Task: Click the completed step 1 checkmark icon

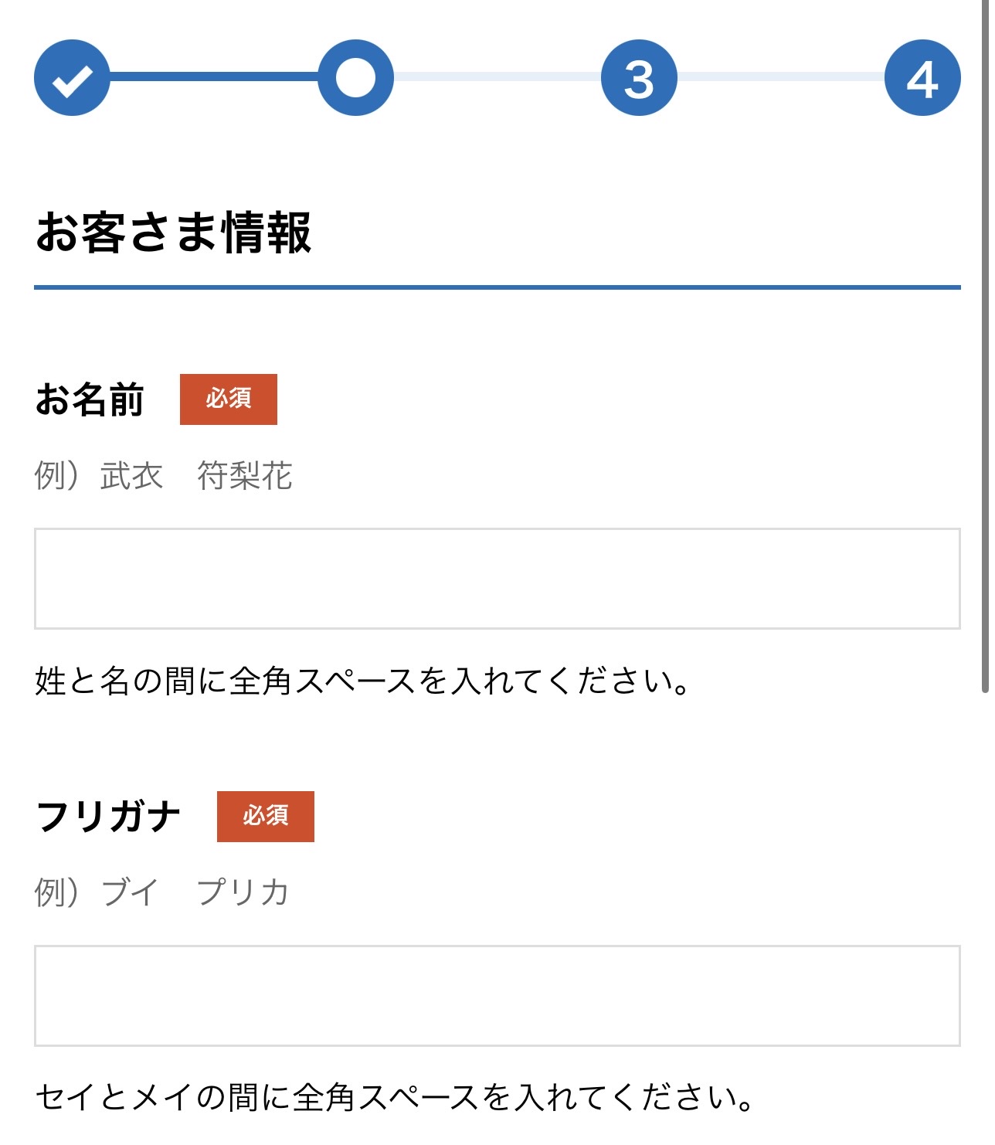Action: [72, 77]
